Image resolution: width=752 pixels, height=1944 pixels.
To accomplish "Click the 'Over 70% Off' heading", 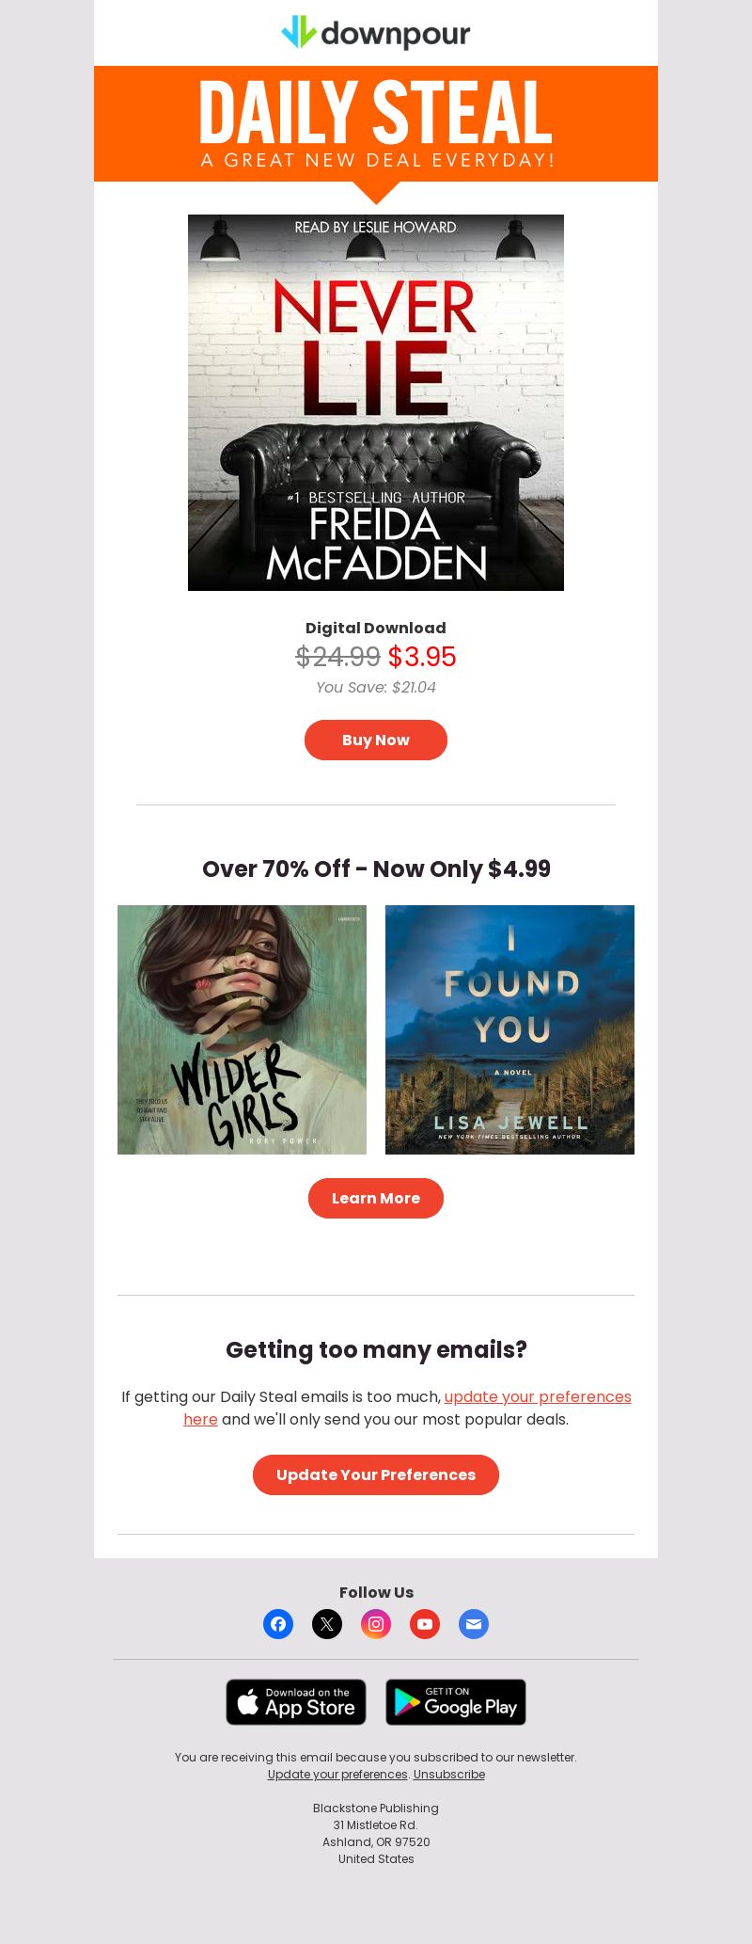I will [x=376, y=868].
